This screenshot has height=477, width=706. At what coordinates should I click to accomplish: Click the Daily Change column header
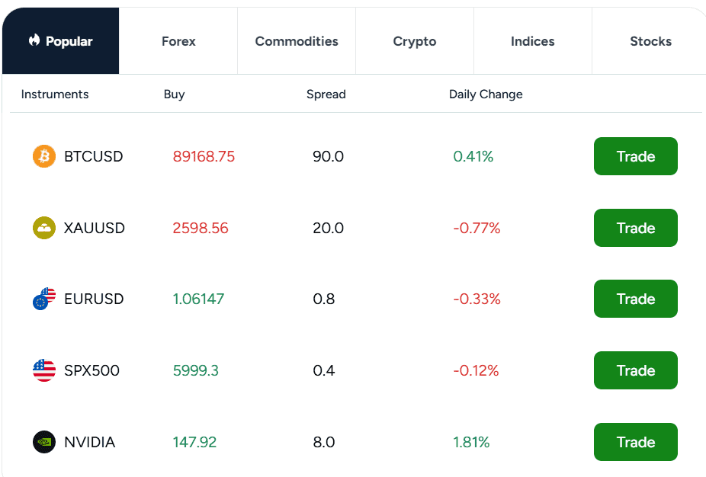(x=486, y=94)
